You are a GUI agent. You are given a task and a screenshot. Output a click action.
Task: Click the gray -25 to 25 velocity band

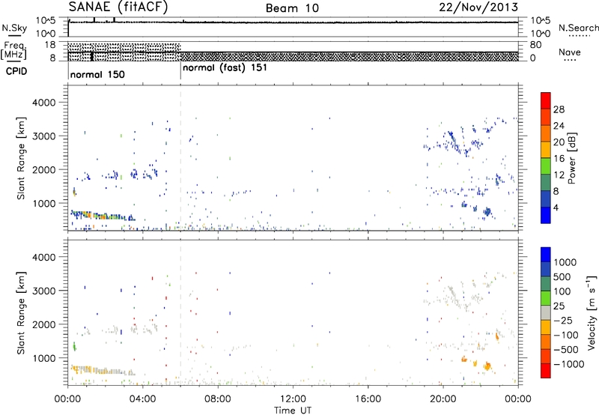pos(546,313)
